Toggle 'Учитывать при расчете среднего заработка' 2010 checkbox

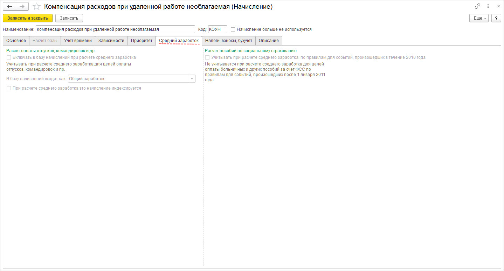point(207,57)
